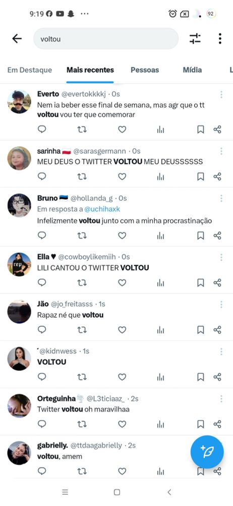Bookmark sarinha's tweet
The image size is (233, 506).
201,177
